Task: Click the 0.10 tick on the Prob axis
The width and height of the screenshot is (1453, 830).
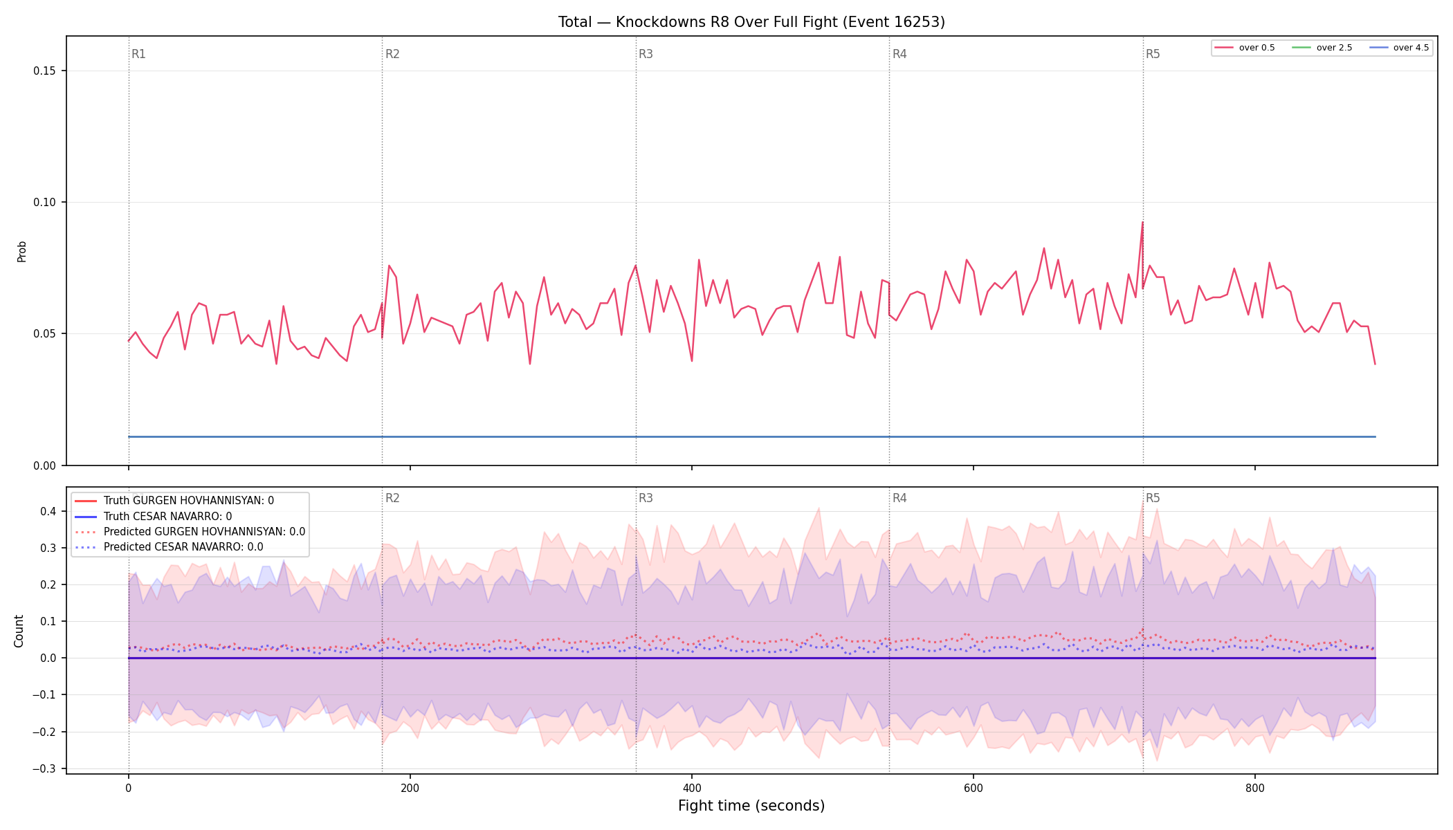Action: [x=46, y=203]
